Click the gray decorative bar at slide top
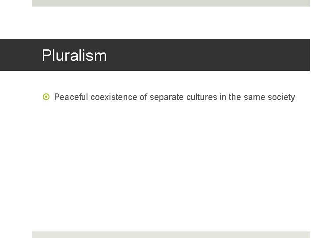Viewport: 318px width, 238px height. point(171,3)
